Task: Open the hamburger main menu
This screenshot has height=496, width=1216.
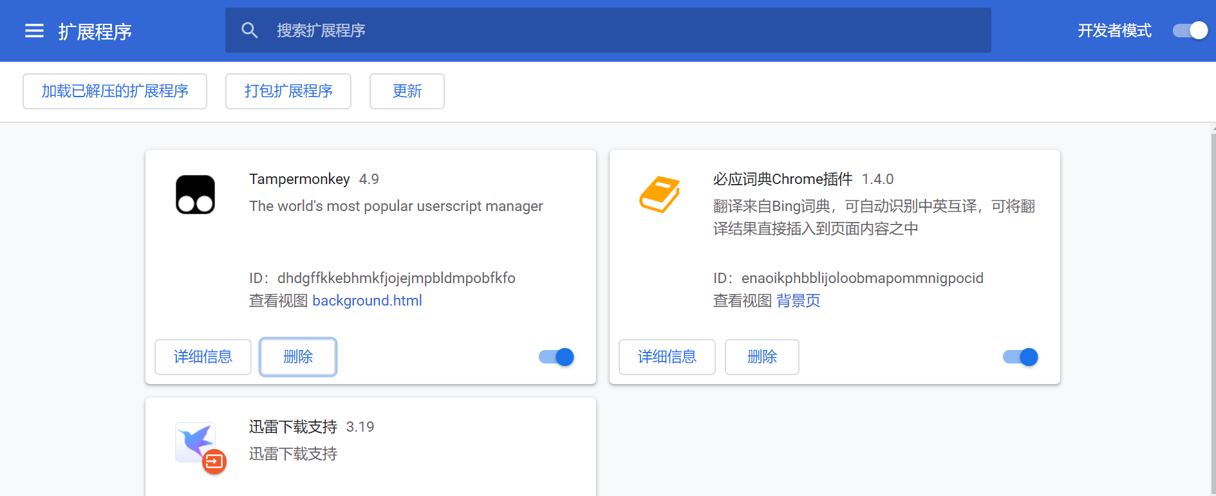Action: [34, 31]
